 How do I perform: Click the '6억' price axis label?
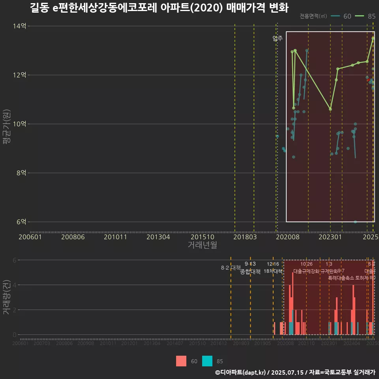[21, 222]
